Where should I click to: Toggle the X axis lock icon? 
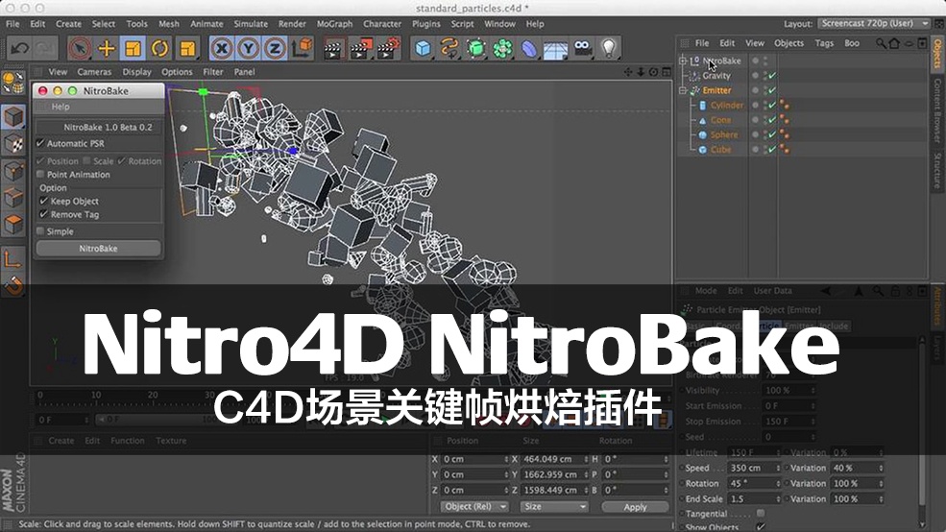222,48
